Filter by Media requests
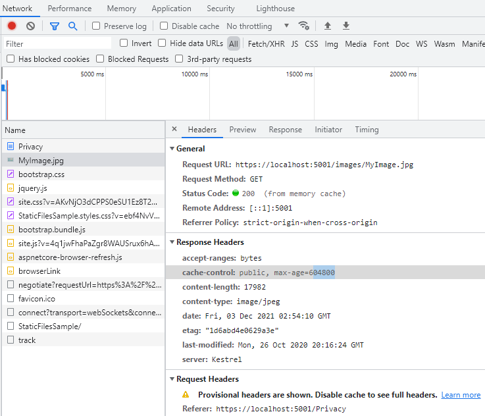Screen dimensions: 485x416 coord(356,44)
